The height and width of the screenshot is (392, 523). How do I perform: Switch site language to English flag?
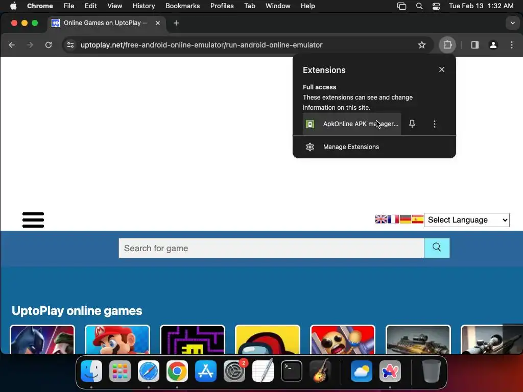coord(381,219)
